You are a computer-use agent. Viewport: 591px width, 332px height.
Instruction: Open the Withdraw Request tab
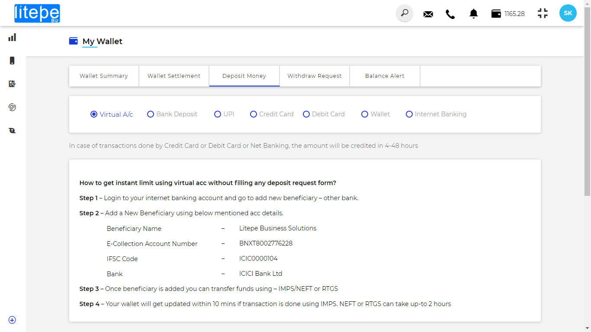click(x=315, y=76)
